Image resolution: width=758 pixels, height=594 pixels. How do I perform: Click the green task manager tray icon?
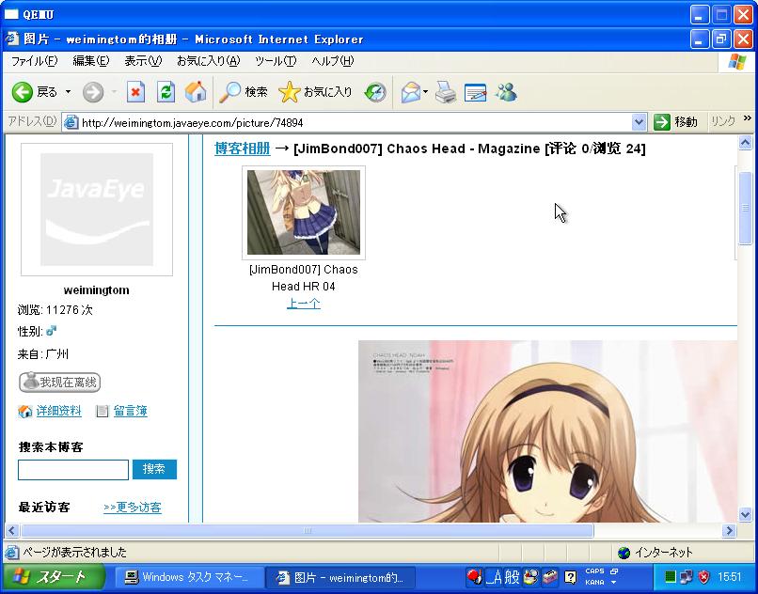670,576
